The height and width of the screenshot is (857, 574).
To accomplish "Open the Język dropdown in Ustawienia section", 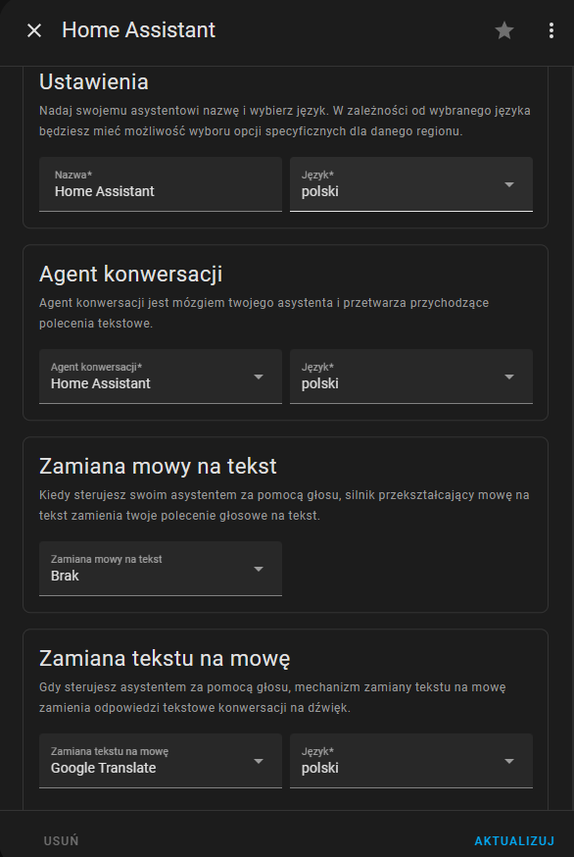I will point(411,184).
